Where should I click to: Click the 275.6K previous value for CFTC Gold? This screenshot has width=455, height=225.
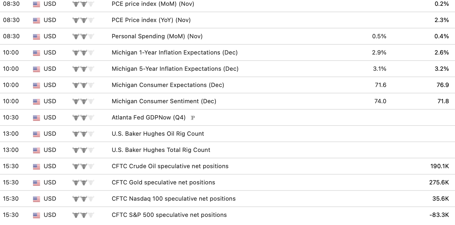(x=439, y=182)
